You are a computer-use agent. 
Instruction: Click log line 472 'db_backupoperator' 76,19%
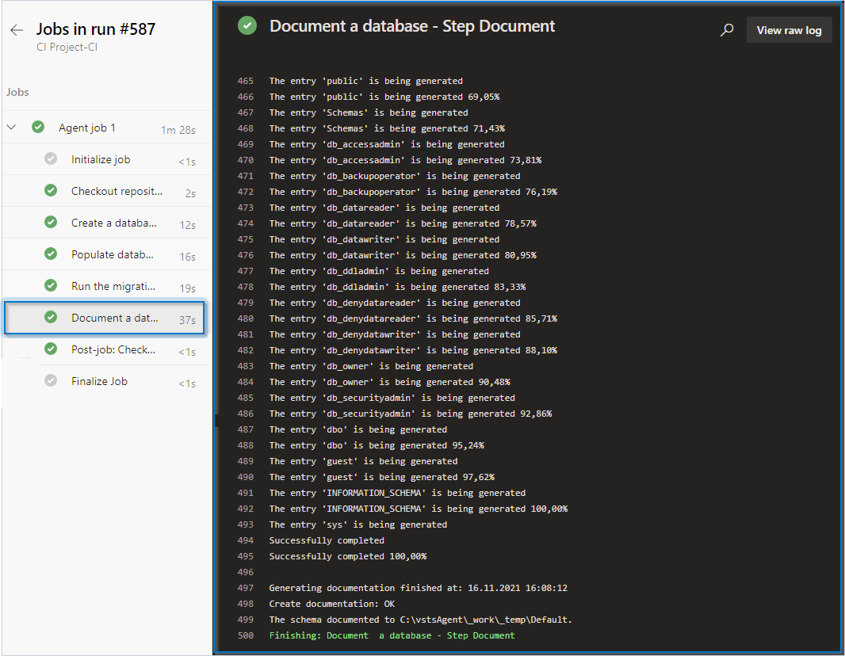coord(413,193)
